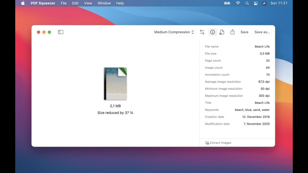Click the battery status icon

coord(227,3)
